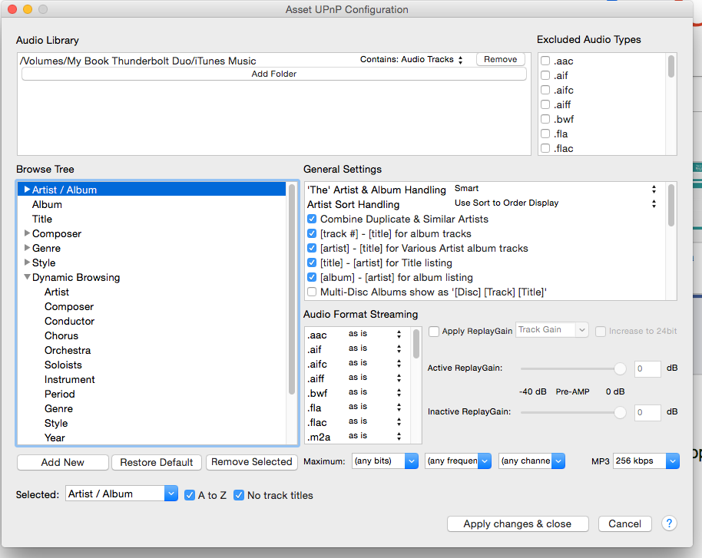
Task: Expand the Artist / Album tree node
Action: [x=27, y=190]
